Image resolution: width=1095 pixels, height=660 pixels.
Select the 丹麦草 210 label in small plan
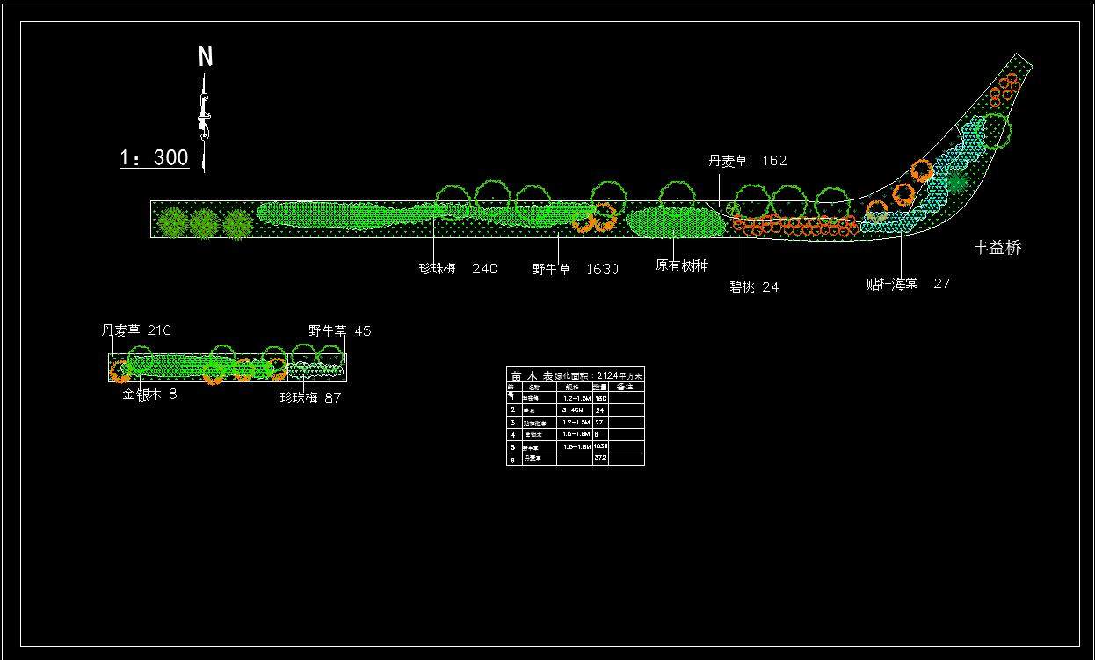pyautogui.click(x=135, y=330)
